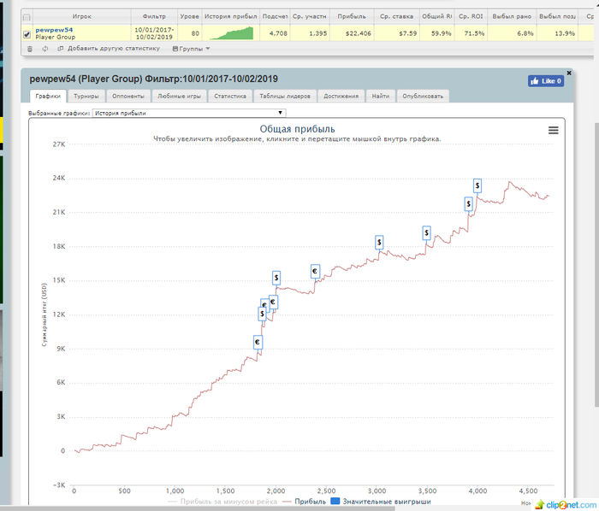The image size is (599, 511).
Task: Click the dollar win marker near game 3,000
Action: coord(379,242)
